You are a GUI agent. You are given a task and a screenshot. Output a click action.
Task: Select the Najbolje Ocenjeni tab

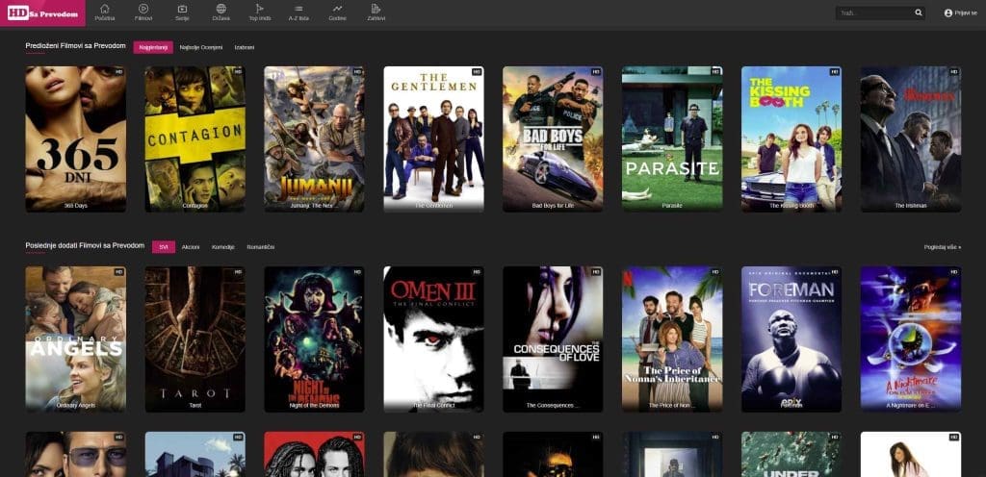tap(200, 47)
